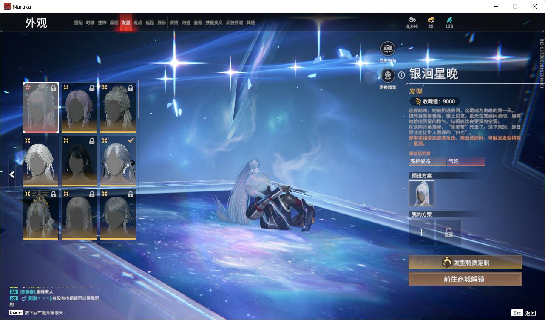Select the 发型 tab
Viewport: 545px width, 320px height.
click(x=126, y=23)
